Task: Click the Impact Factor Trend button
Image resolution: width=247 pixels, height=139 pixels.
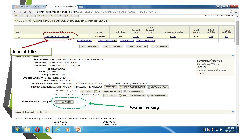Action: [137, 46]
